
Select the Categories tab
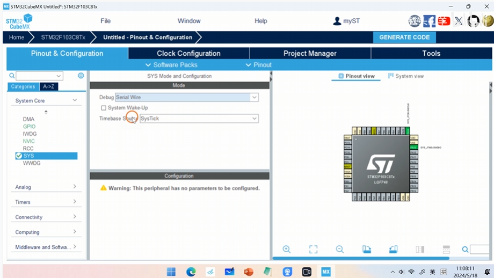[x=23, y=86]
